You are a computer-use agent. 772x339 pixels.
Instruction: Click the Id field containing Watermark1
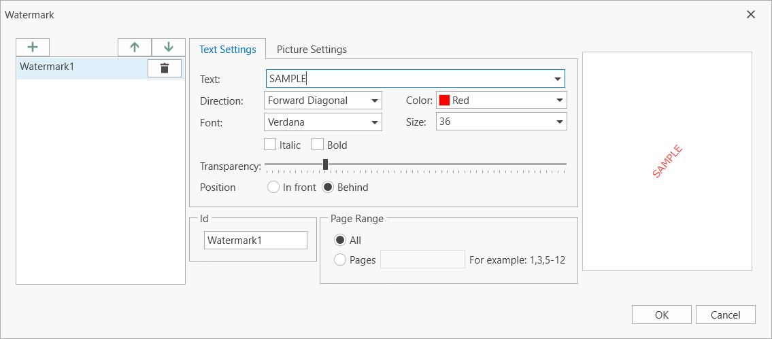point(256,240)
